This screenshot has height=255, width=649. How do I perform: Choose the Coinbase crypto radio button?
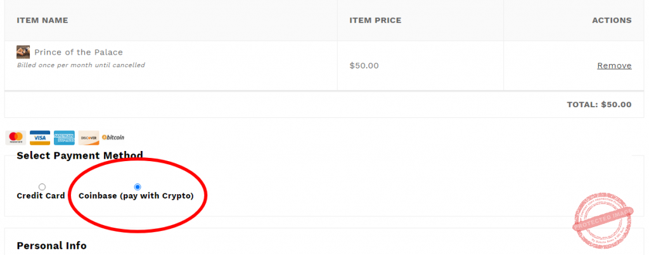(138, 186)
